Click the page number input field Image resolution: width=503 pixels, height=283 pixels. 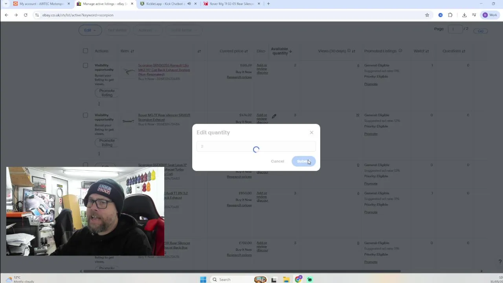tap(455, 29)
